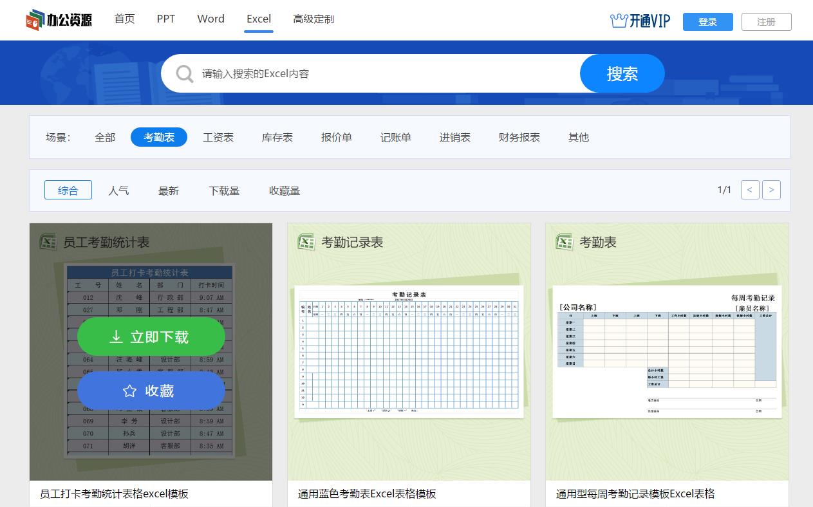Switch to the Word tab
The image size is (813, 507).
[210, 19]
